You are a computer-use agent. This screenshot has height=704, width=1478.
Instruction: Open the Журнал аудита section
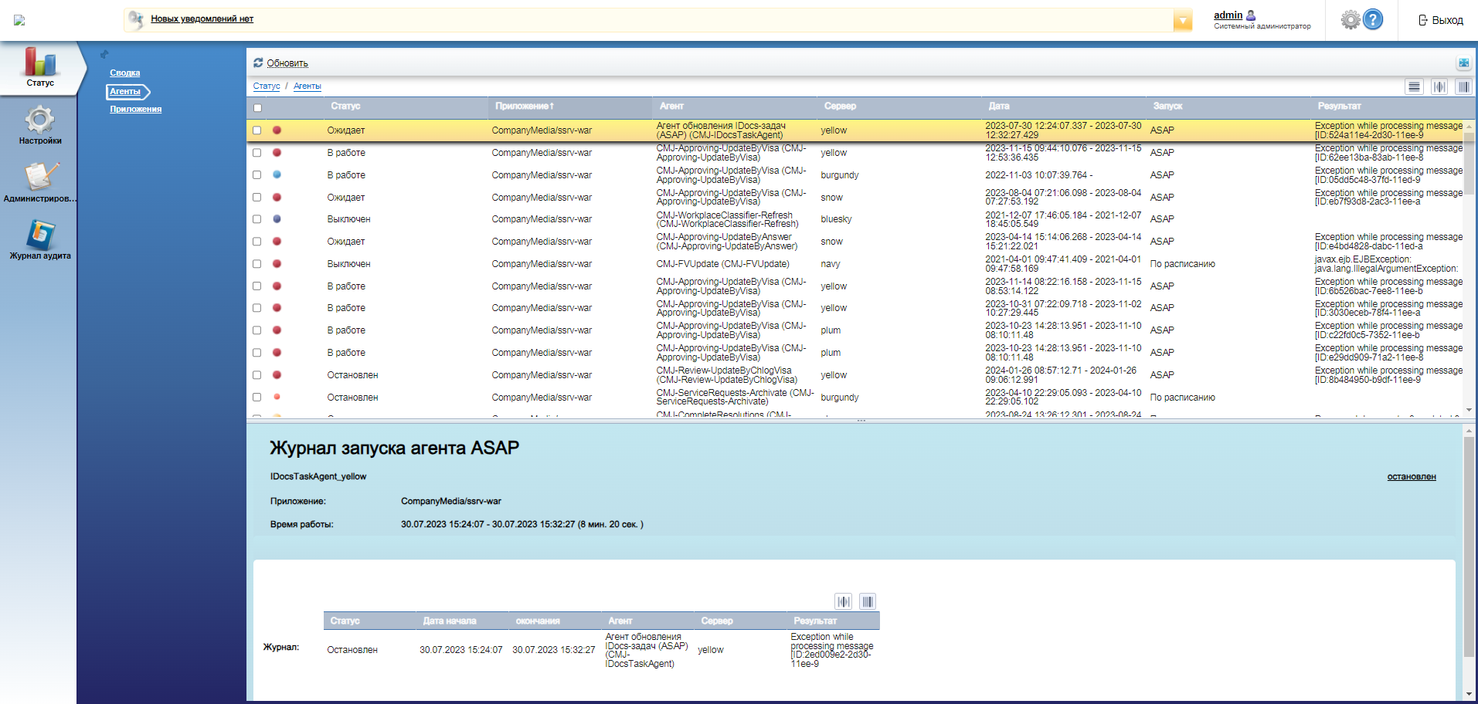tap(39, 239)
